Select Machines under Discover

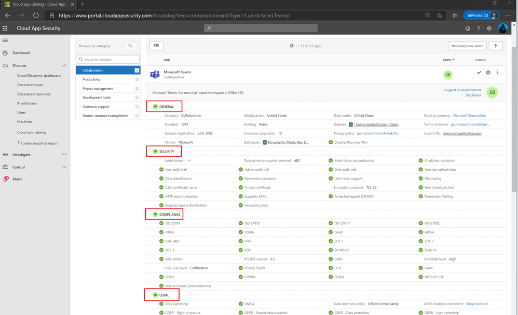pos(24,121)
